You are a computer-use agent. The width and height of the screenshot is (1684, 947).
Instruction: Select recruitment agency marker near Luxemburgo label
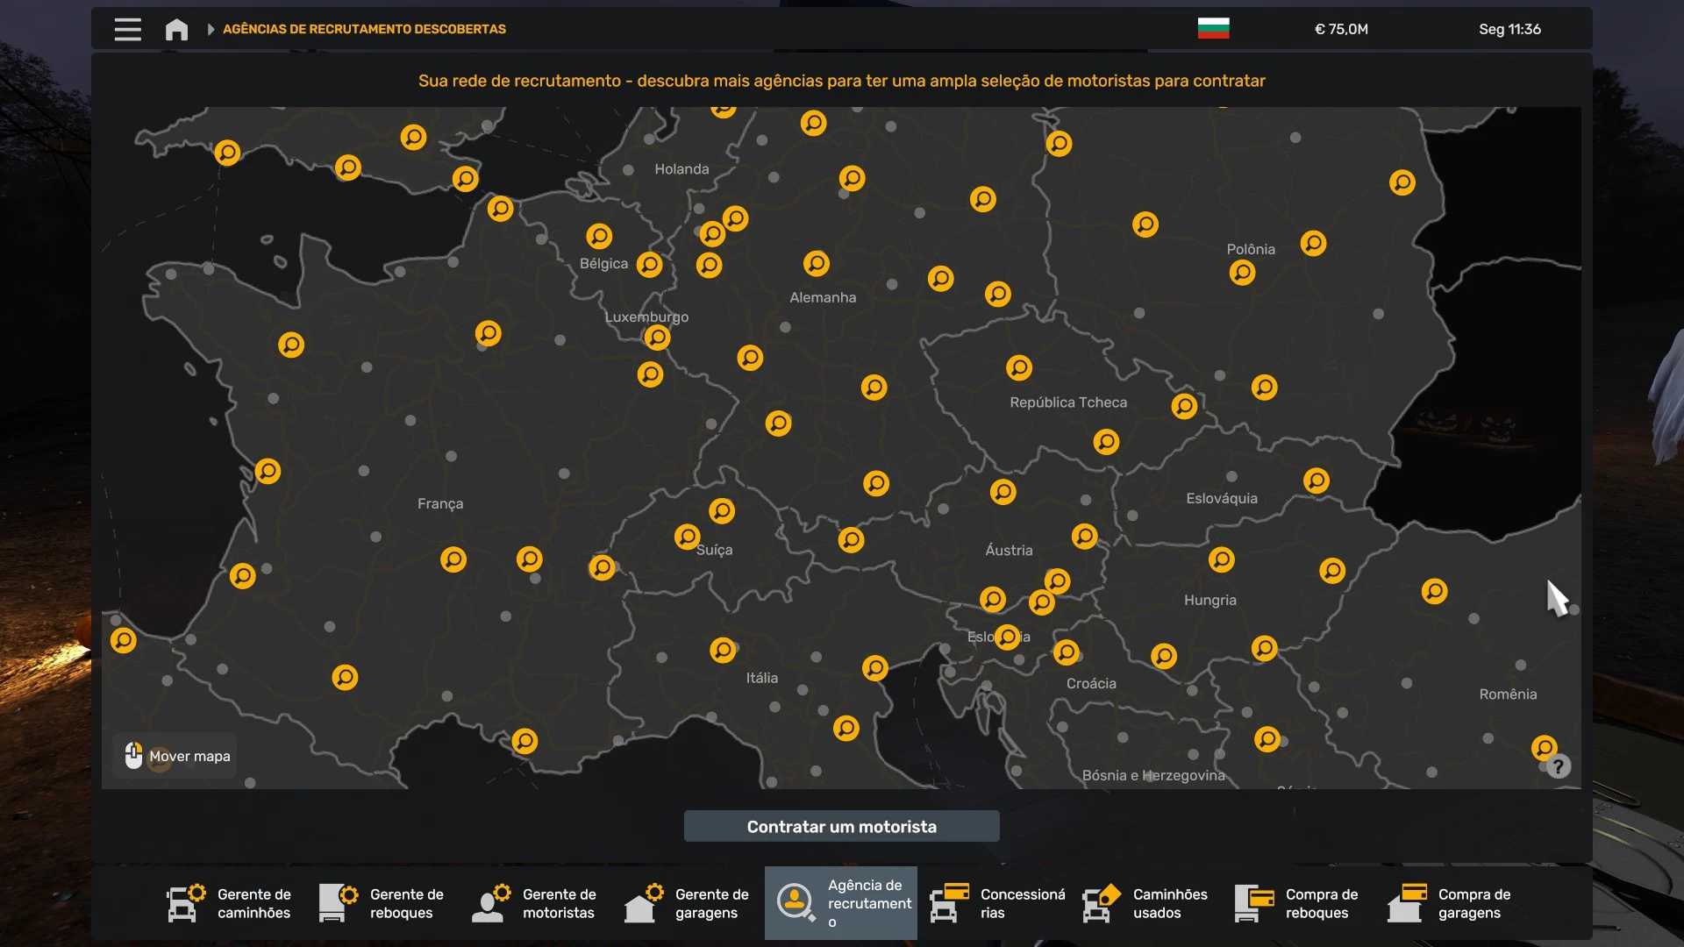tap(657, 338)
